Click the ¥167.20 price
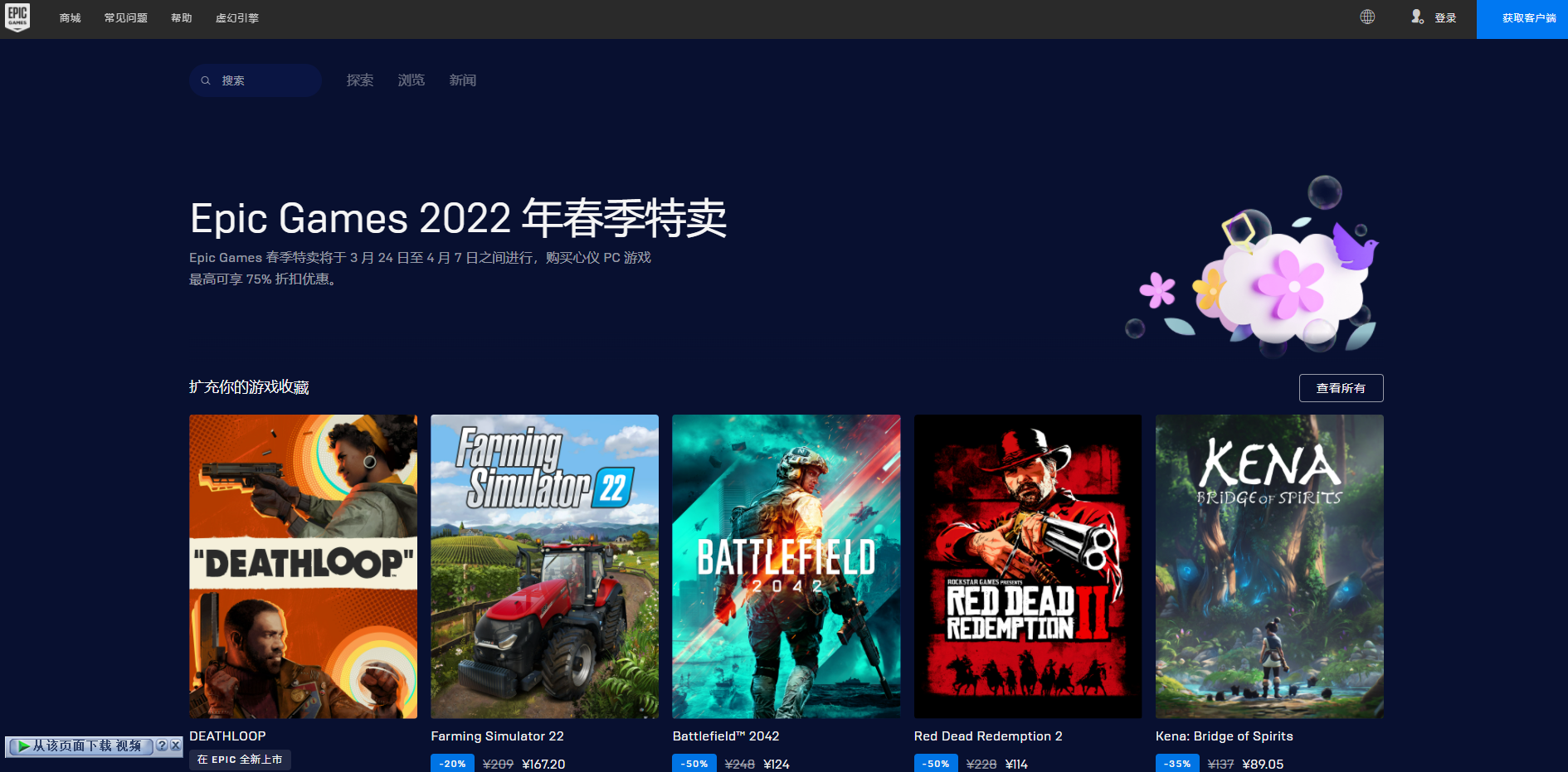Viewport: 1568px width, 772px height. tap(543, 765)
